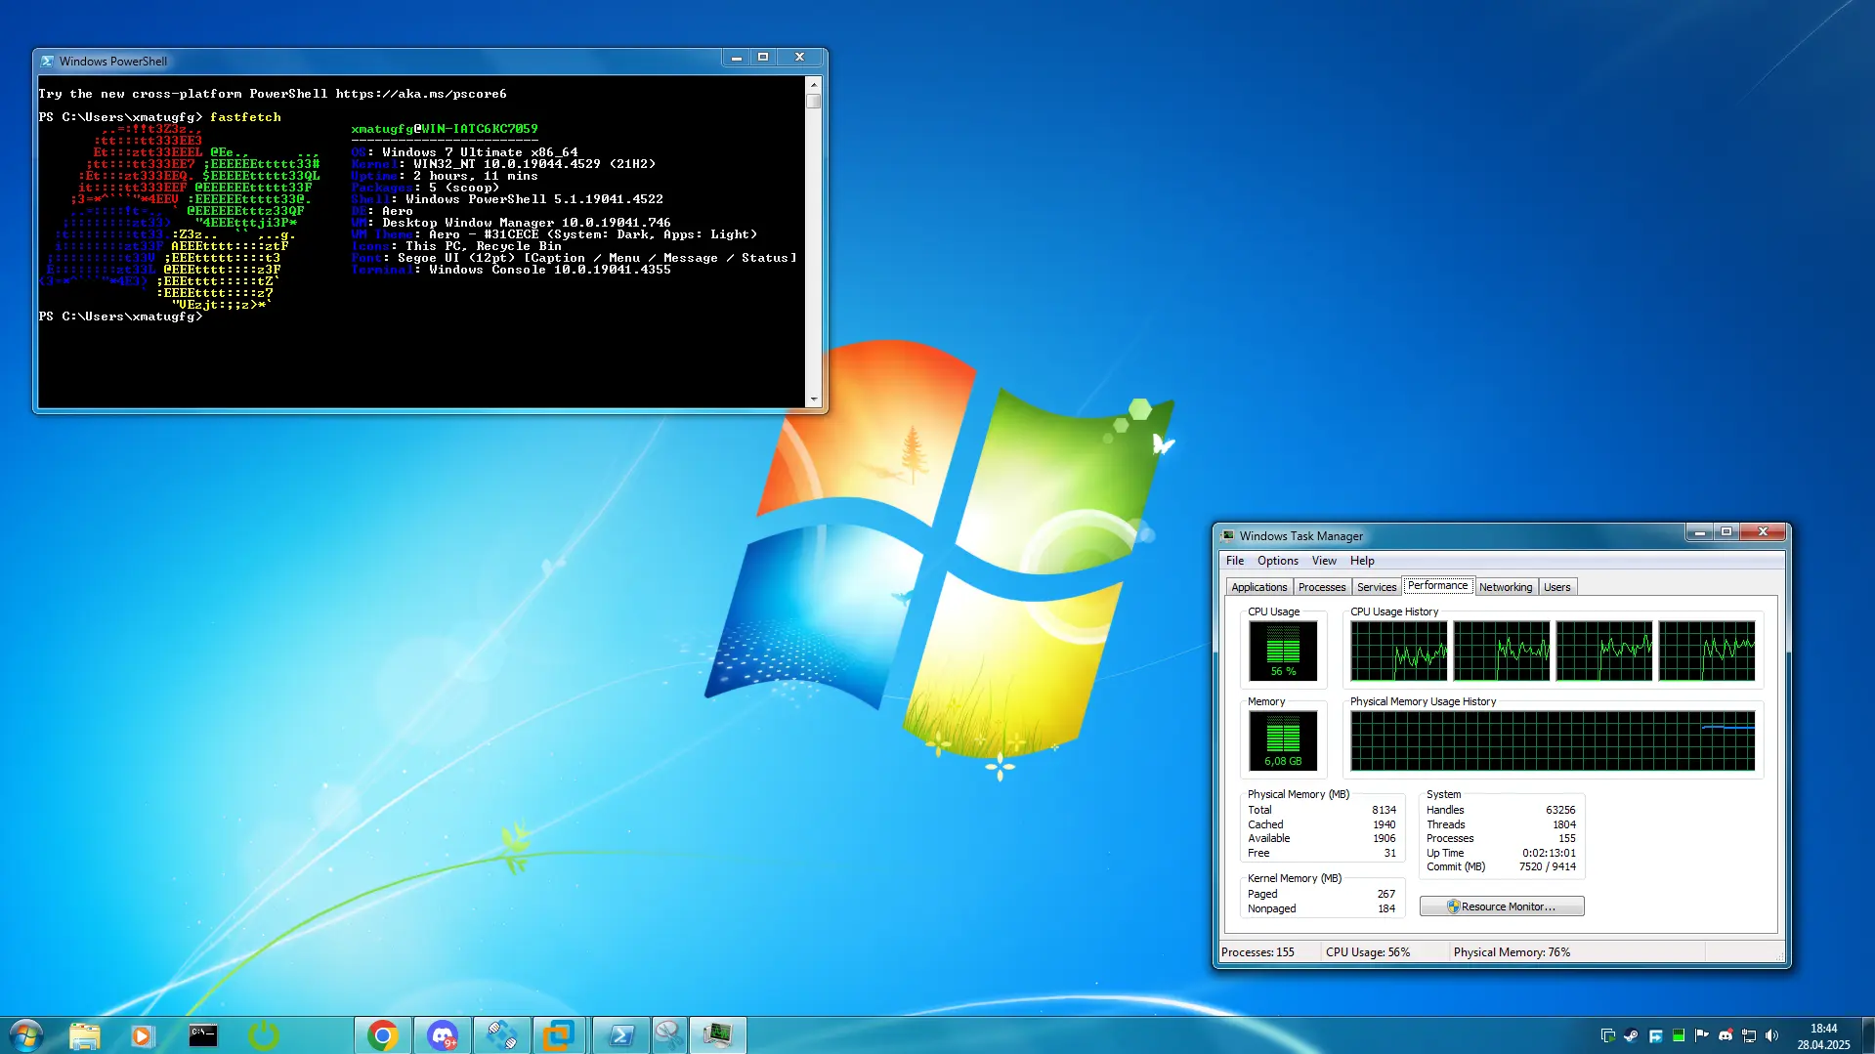Click the first CPU Usage History graph
1875x1054 pixels.
click(1398, 651)
